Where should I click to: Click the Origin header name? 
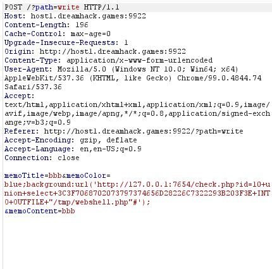(x=18, y=52)
